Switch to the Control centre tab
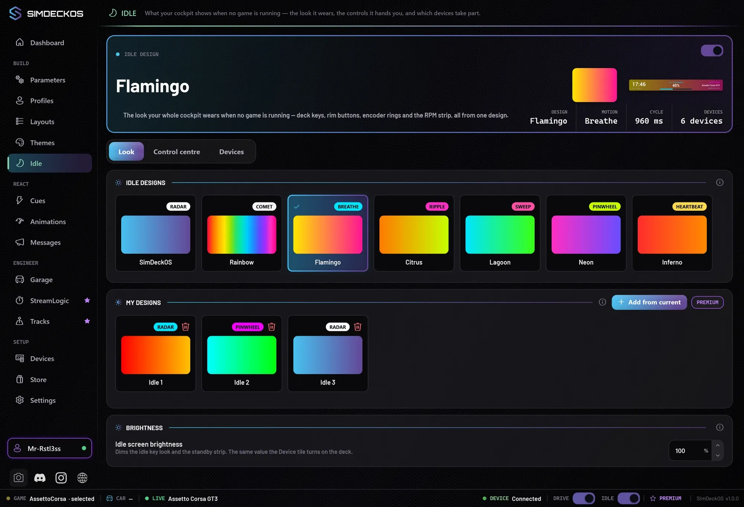 [x=177, y=152]
